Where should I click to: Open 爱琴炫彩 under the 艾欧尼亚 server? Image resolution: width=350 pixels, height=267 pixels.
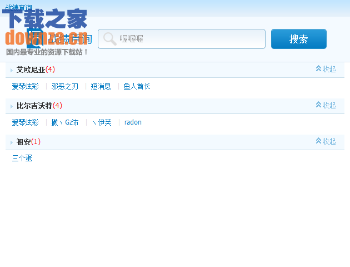(26, 86)
